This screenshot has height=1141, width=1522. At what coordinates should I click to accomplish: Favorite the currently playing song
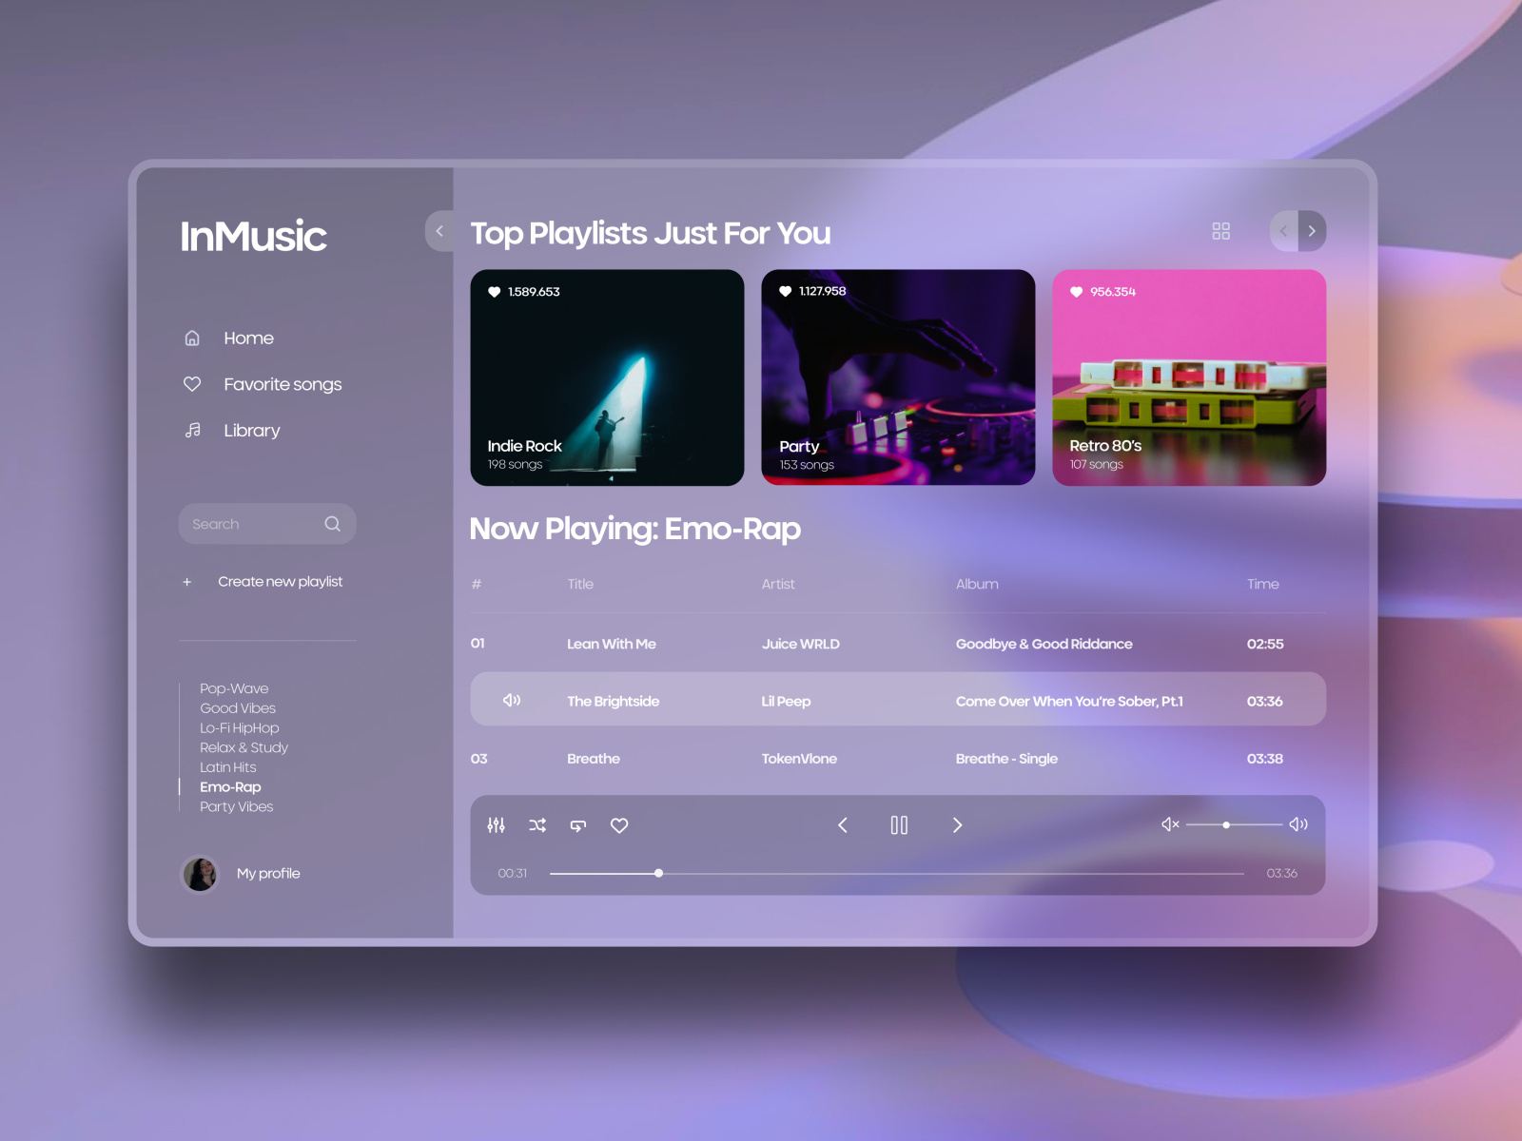coord(618,825)
